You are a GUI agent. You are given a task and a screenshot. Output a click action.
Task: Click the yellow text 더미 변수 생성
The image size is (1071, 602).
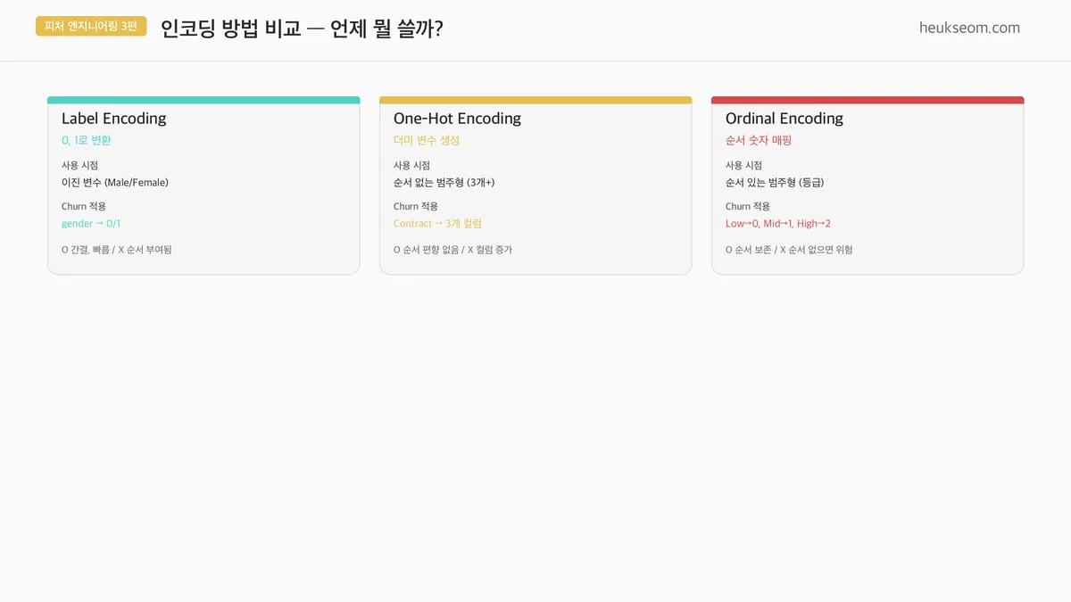click(427, 140)
